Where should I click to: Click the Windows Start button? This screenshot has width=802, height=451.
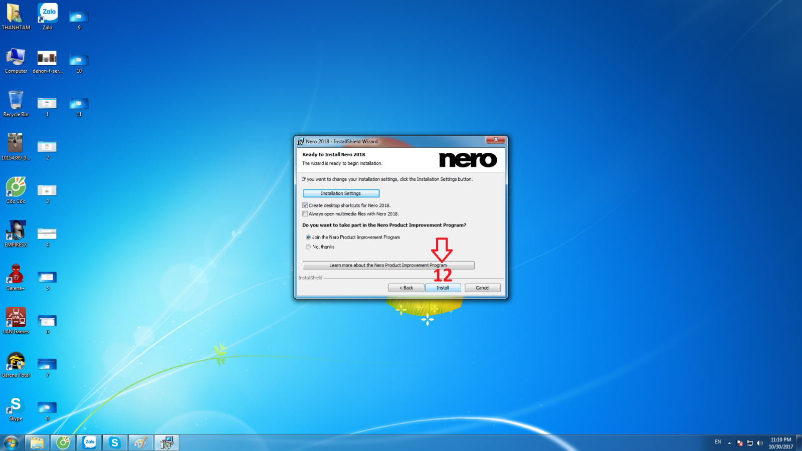11,442
